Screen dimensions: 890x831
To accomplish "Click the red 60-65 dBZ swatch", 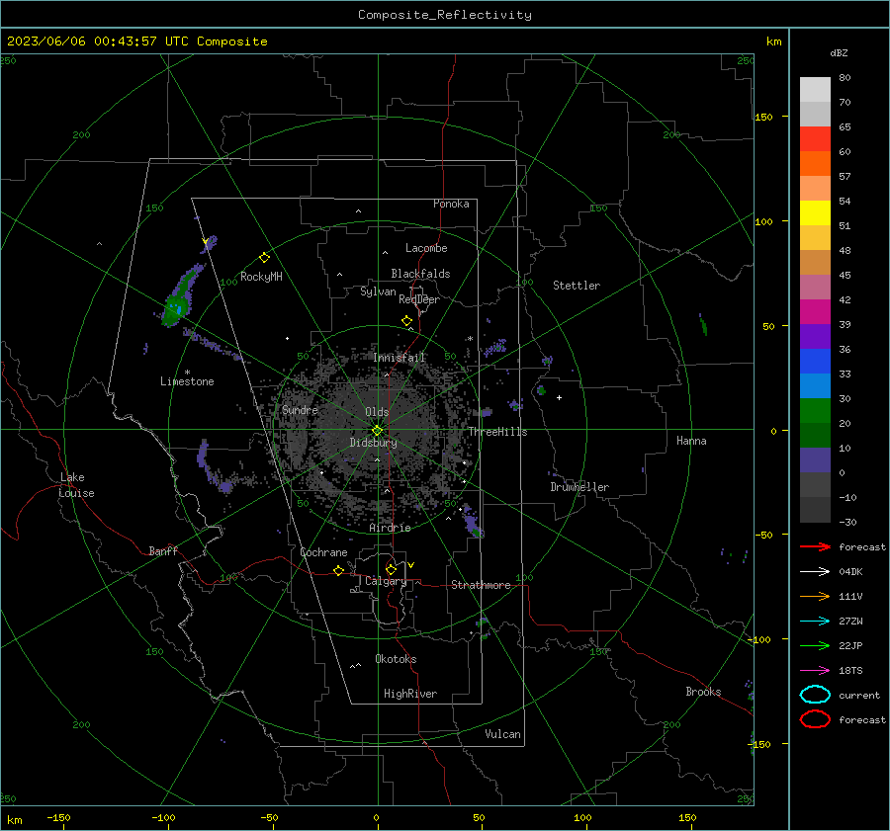I will click(815, 139).
